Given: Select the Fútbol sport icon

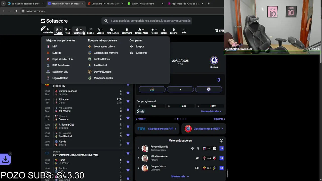Looking at the screenshot, I should point(59,31).
